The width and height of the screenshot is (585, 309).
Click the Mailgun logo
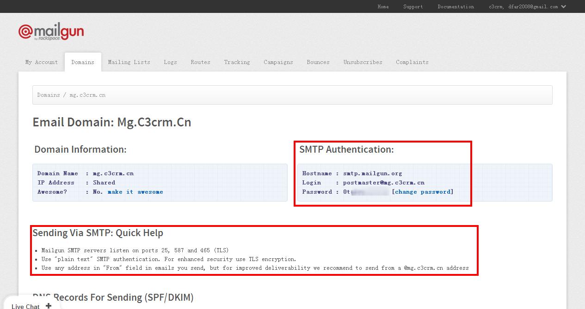pyautogui.click(x=51, y=32)
